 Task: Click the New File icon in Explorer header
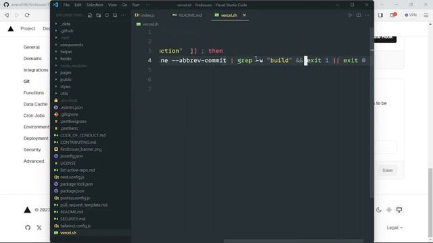[x=90, y=16]
